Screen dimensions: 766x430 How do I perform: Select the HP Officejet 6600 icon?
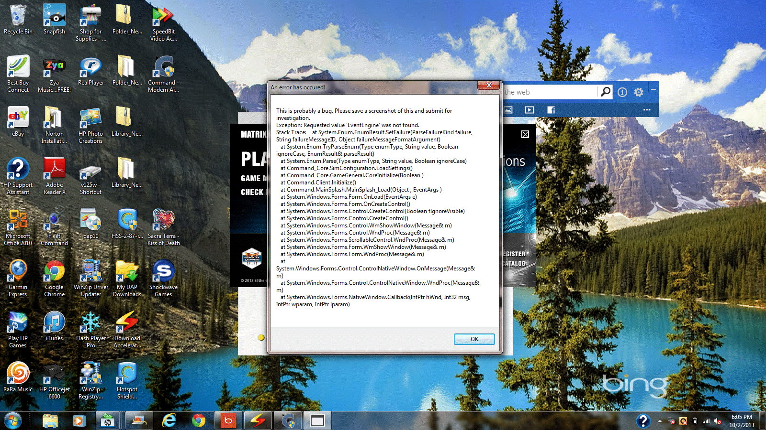point(54,381)
